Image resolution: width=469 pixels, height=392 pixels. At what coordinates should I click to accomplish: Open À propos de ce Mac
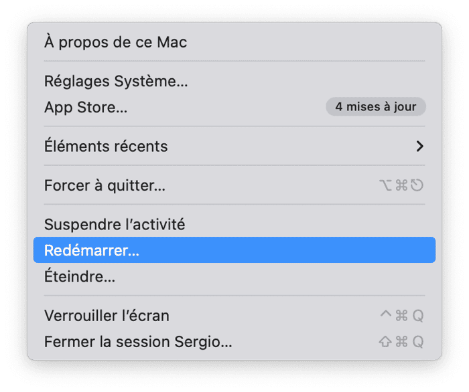click(x=115, y=42)
